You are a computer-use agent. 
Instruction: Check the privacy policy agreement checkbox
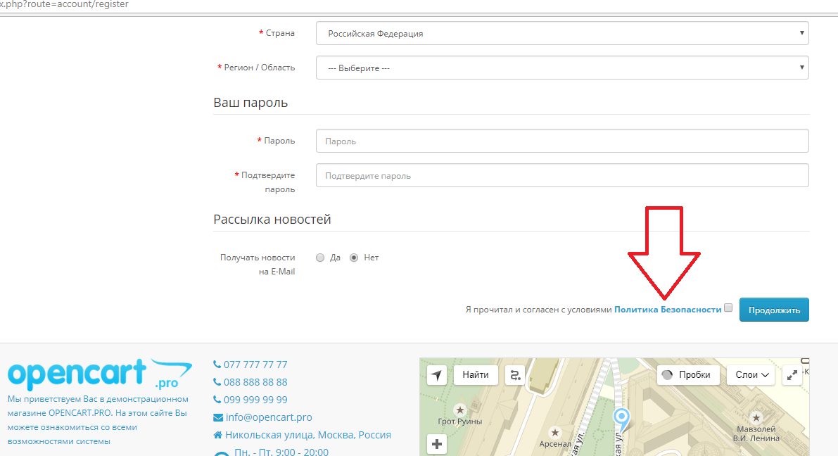[x=728, y=308]
